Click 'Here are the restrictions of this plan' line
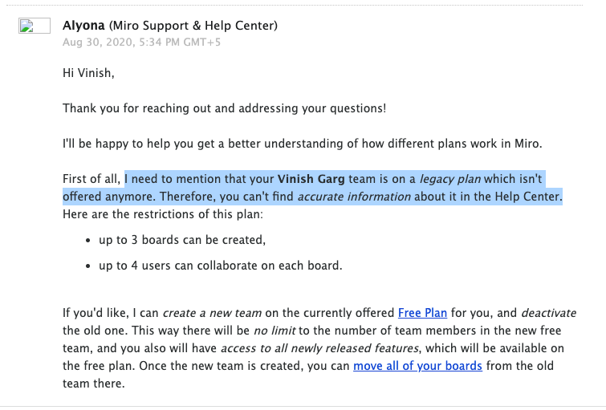Viewport: 606px width, 410px height. tap(163, 214)
